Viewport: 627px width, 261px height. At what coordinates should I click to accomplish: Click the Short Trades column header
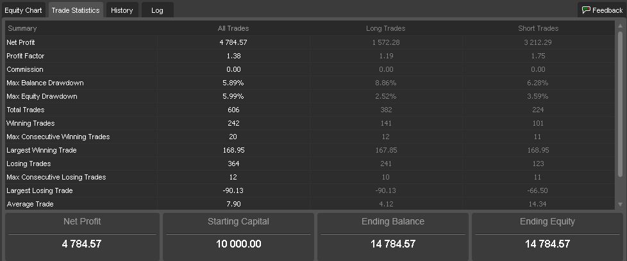(x=539, y=28)
